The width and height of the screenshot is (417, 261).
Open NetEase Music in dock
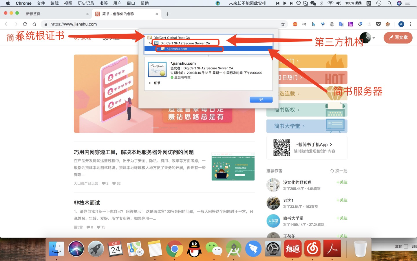312,249
